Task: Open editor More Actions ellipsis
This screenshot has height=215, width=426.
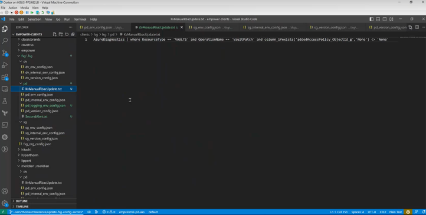Action: pyautogui.click(x=424, y=27)
